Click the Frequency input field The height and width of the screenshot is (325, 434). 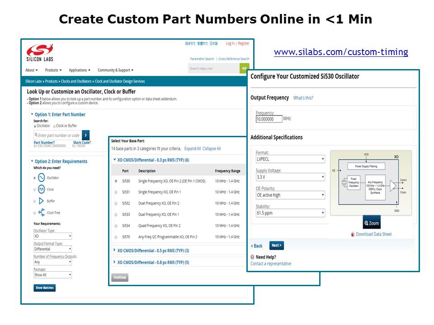coord(269,119)
